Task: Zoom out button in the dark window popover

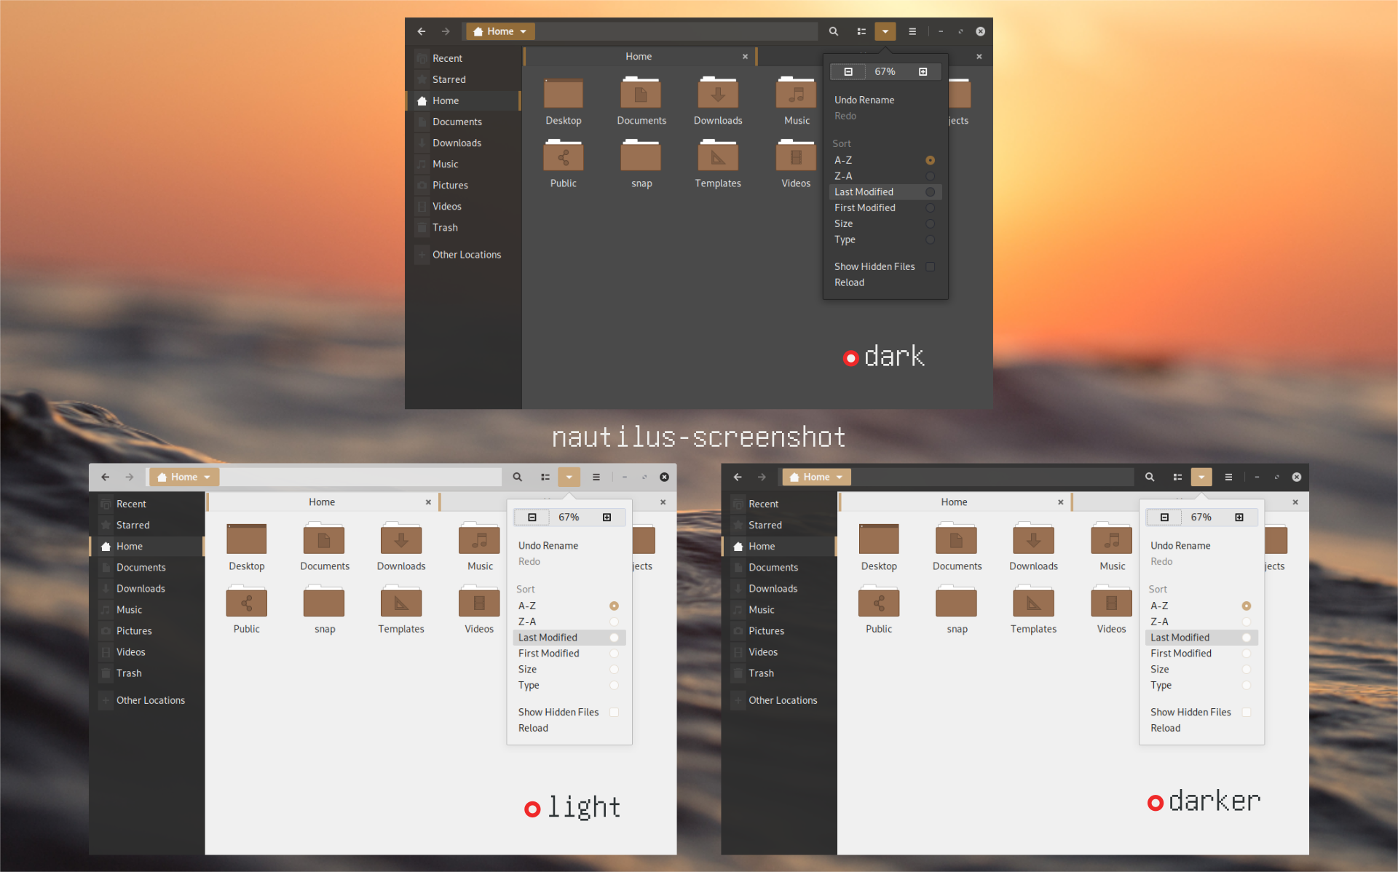Action: click(848, 71)
